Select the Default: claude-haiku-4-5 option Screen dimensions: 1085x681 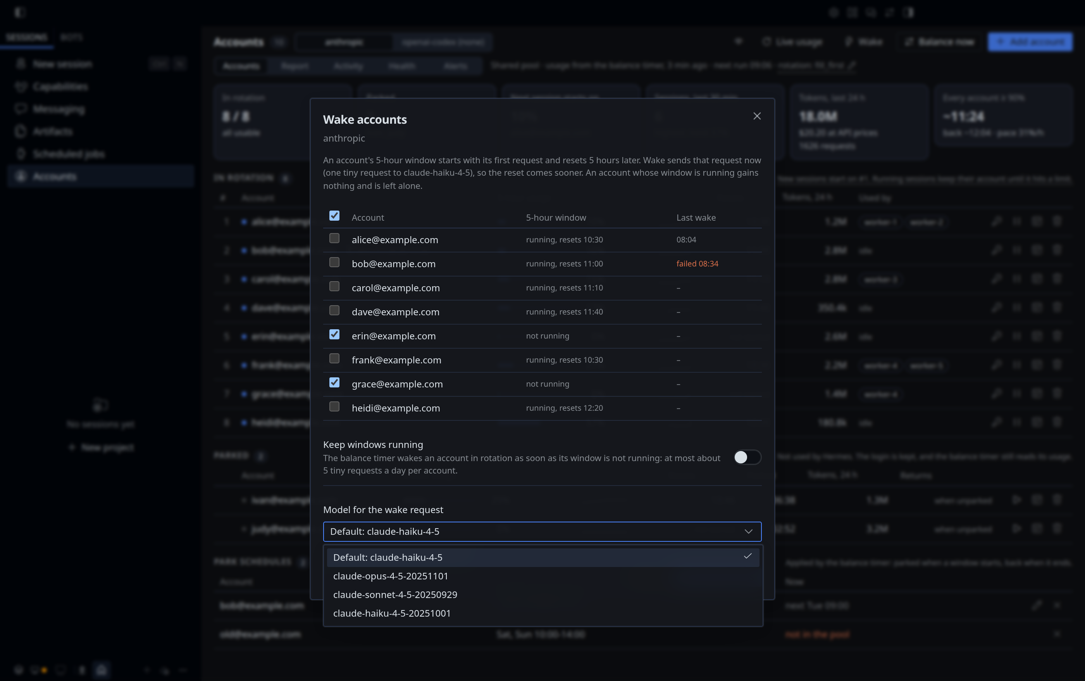pyautogui.click(x=543, y=558)
